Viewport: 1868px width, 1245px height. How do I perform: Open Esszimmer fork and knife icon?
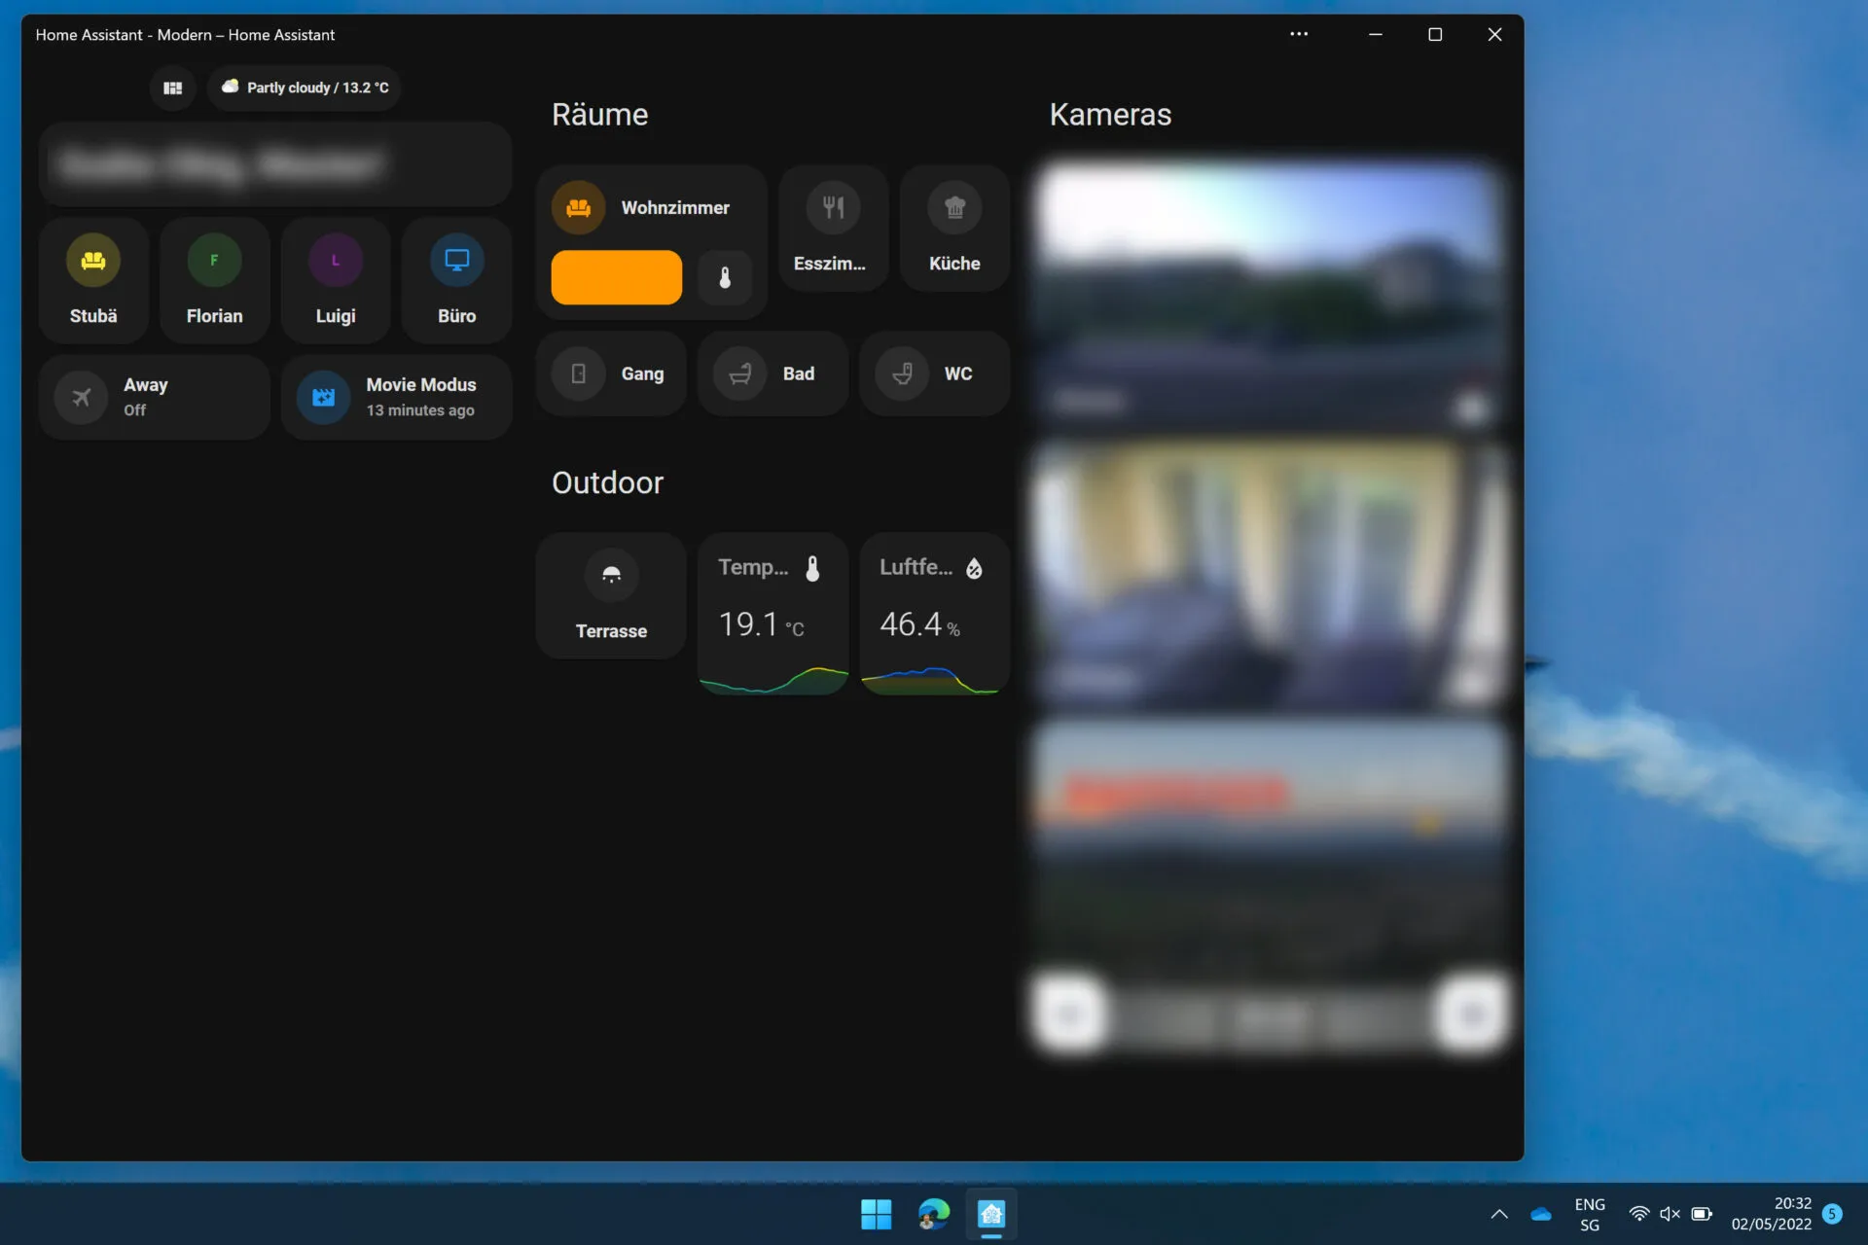coord(834,207)
